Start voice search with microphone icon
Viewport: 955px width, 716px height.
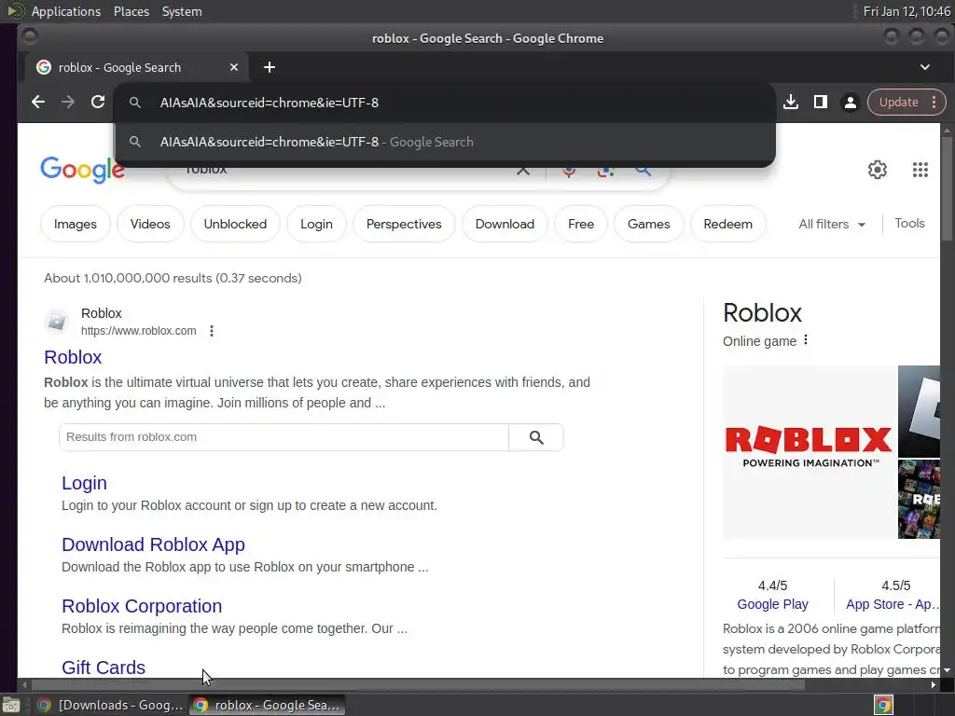click(569, 172)
